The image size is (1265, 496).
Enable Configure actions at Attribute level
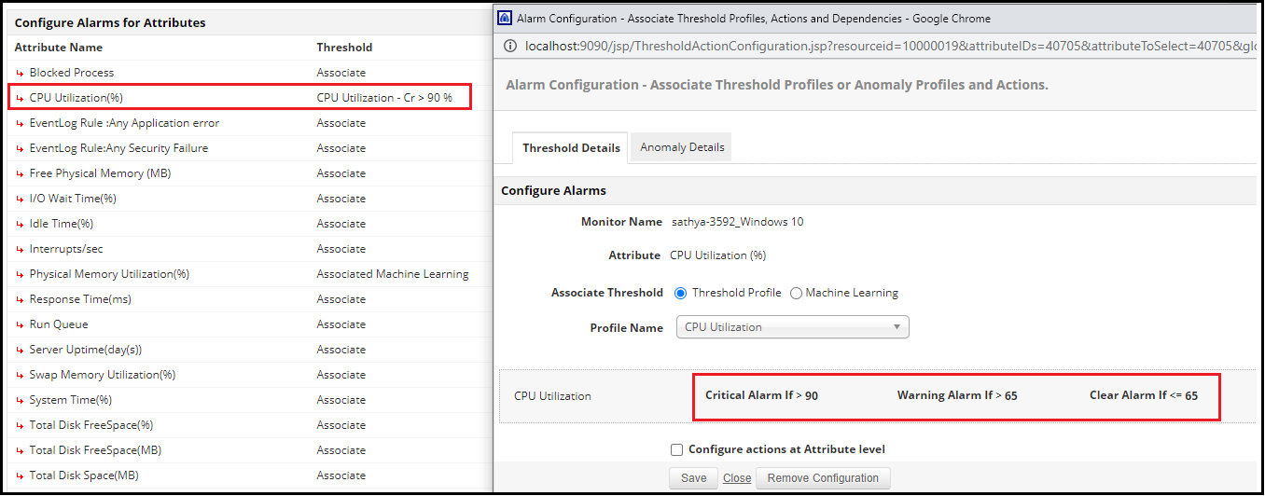[x=677, y=449]
